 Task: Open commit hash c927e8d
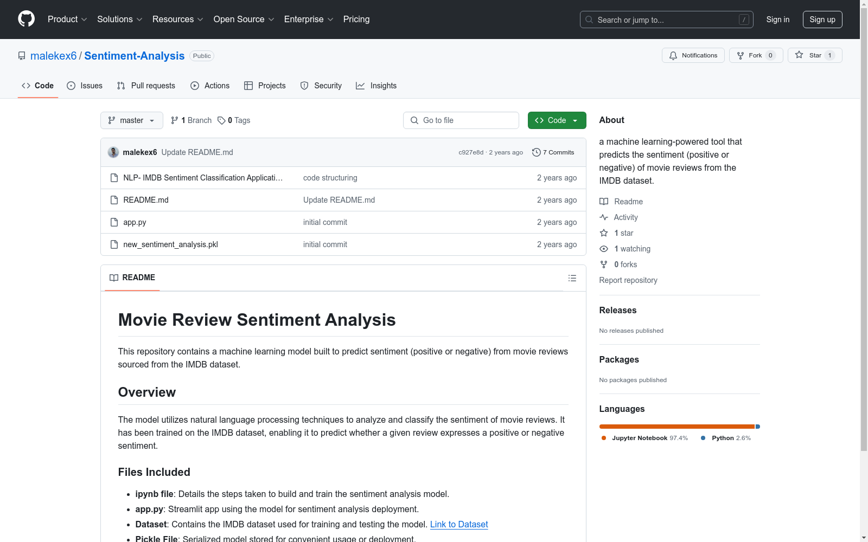tap(471, 152)
